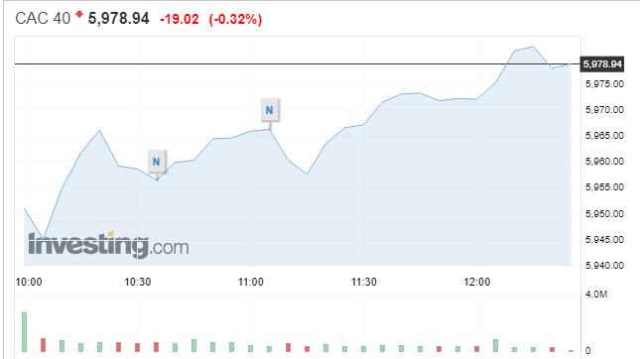Click the 10:00 time axis label
This screenshot has height=359, width=640.
coord(29,282)
